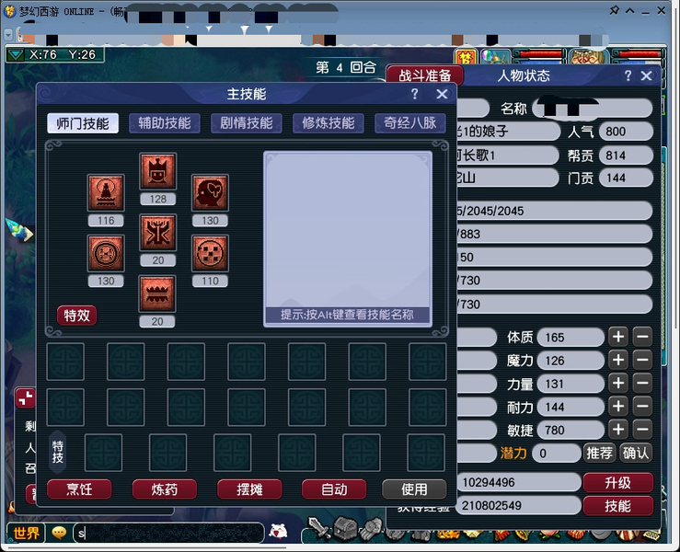Select the dotted circle skill icon with level 110

pyautogui.click(x=210, y=253)
